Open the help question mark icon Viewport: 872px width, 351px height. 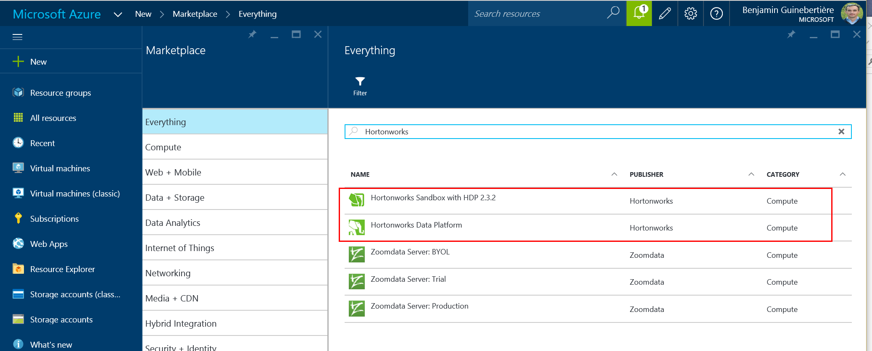(x=716, y=13)
